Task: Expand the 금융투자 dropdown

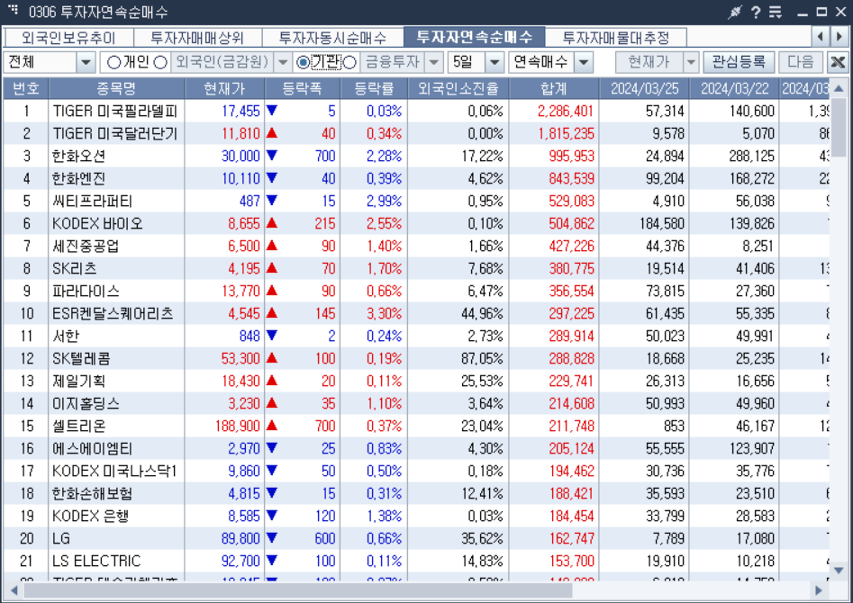Action: pos(433,62)
